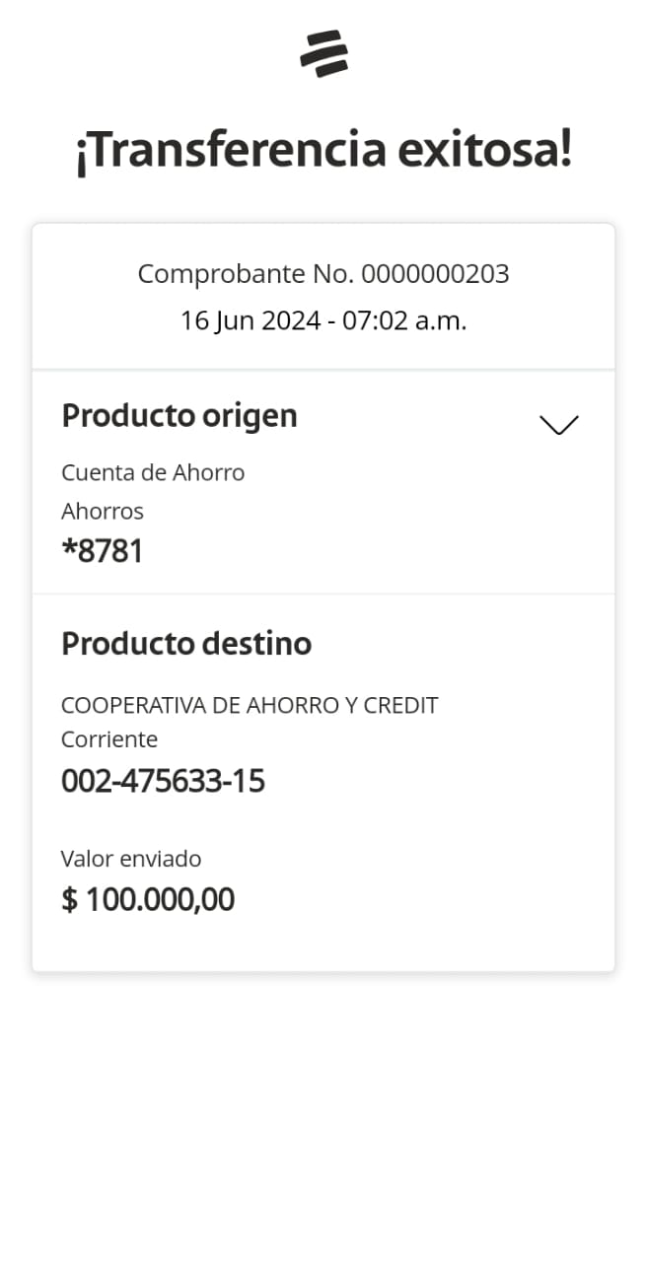Tap the Cuenta de Ahorro label
The width and height of the screenshot is (646, 1262).
153,472
